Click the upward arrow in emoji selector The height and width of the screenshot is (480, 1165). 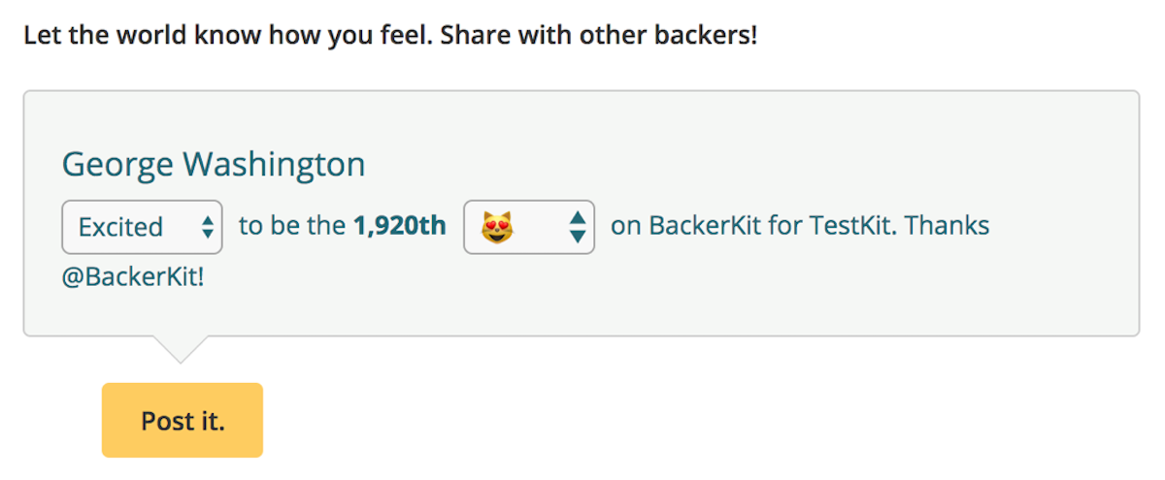578,217
